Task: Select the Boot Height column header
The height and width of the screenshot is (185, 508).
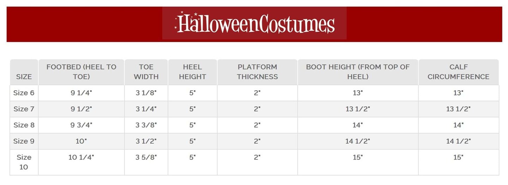Action: 358,72
